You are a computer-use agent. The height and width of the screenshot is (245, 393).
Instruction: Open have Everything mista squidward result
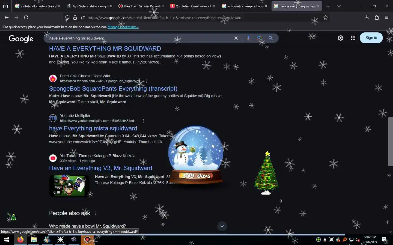tap(93, 128)
